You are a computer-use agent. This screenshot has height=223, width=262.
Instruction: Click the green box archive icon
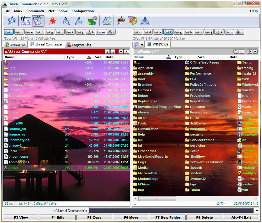92,21
